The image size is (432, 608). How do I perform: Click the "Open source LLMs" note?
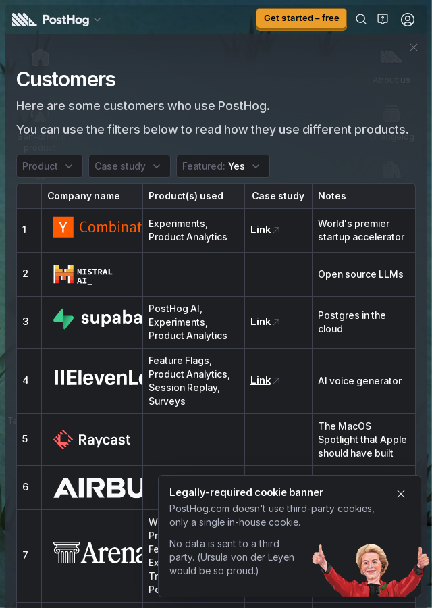point(360,274)
